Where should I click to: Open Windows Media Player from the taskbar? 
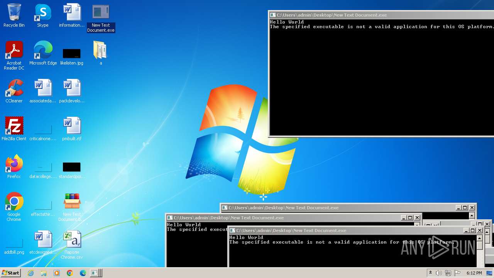pos(57,273)
